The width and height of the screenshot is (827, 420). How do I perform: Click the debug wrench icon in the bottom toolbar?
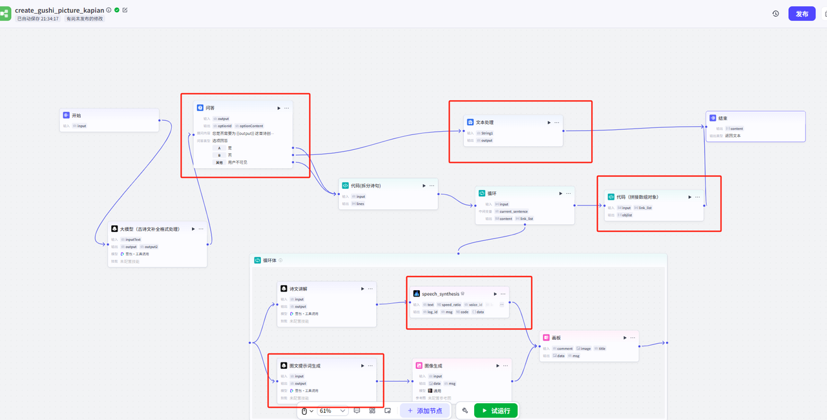pos(465,410)
